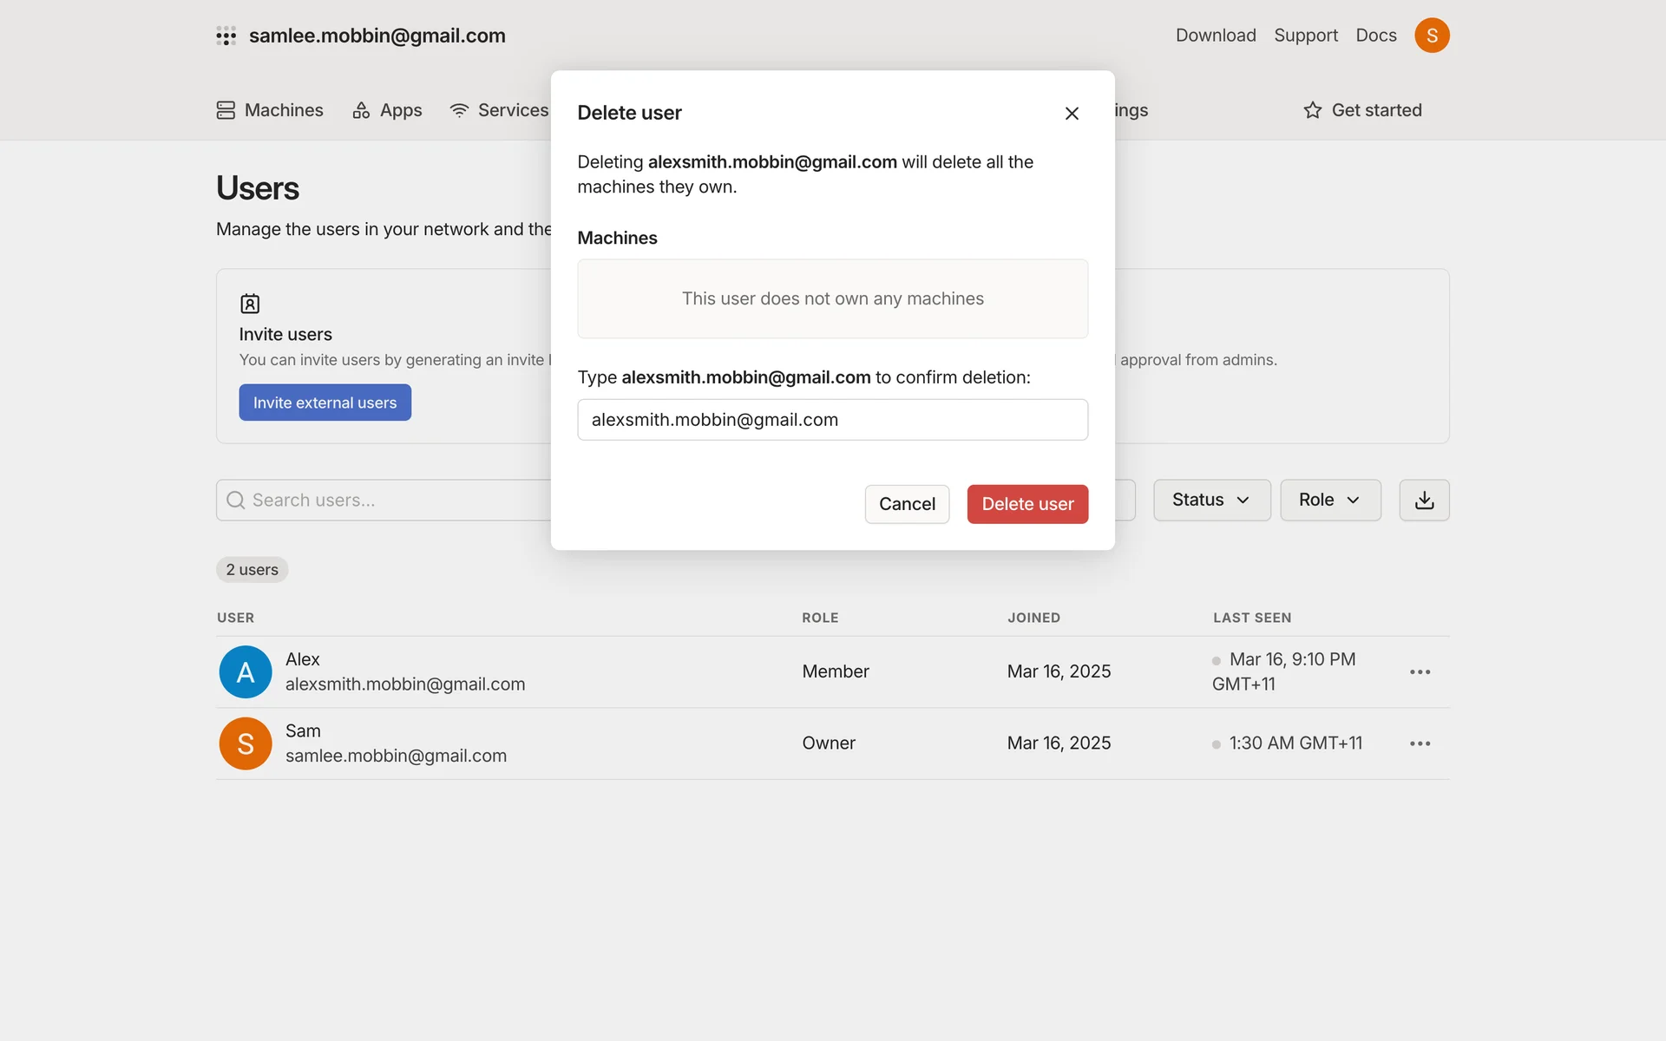
Task: Go to the Services tab
Action: tap(499, 110)
